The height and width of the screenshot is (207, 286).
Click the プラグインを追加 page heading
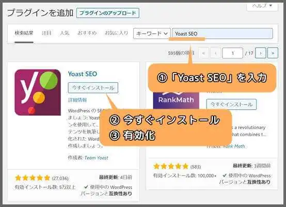click(x=40, y=13)
